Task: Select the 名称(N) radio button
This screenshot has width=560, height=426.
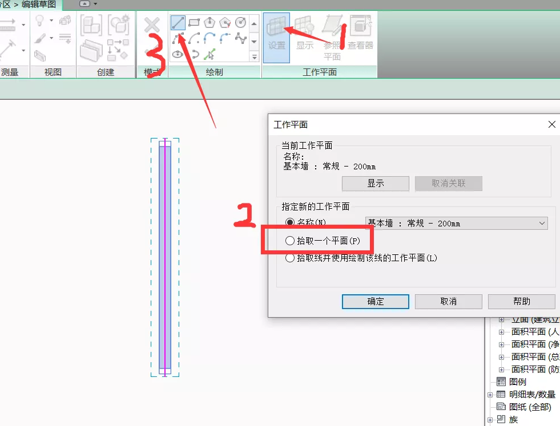Action: pos(290,223)
